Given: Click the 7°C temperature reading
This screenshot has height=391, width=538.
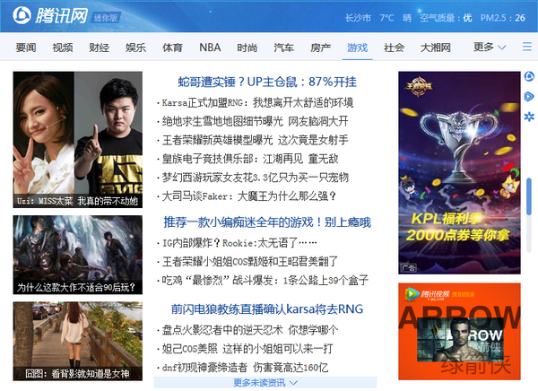Looking at the screenshot, I should pyautogui.click(x=386, y=18).
